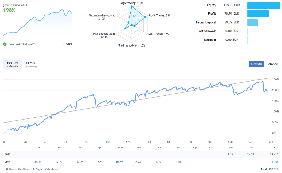Open 'How is the Growth in Signals Calculated?' link
This screenshot has height=173, width=282.
[34, 169]
